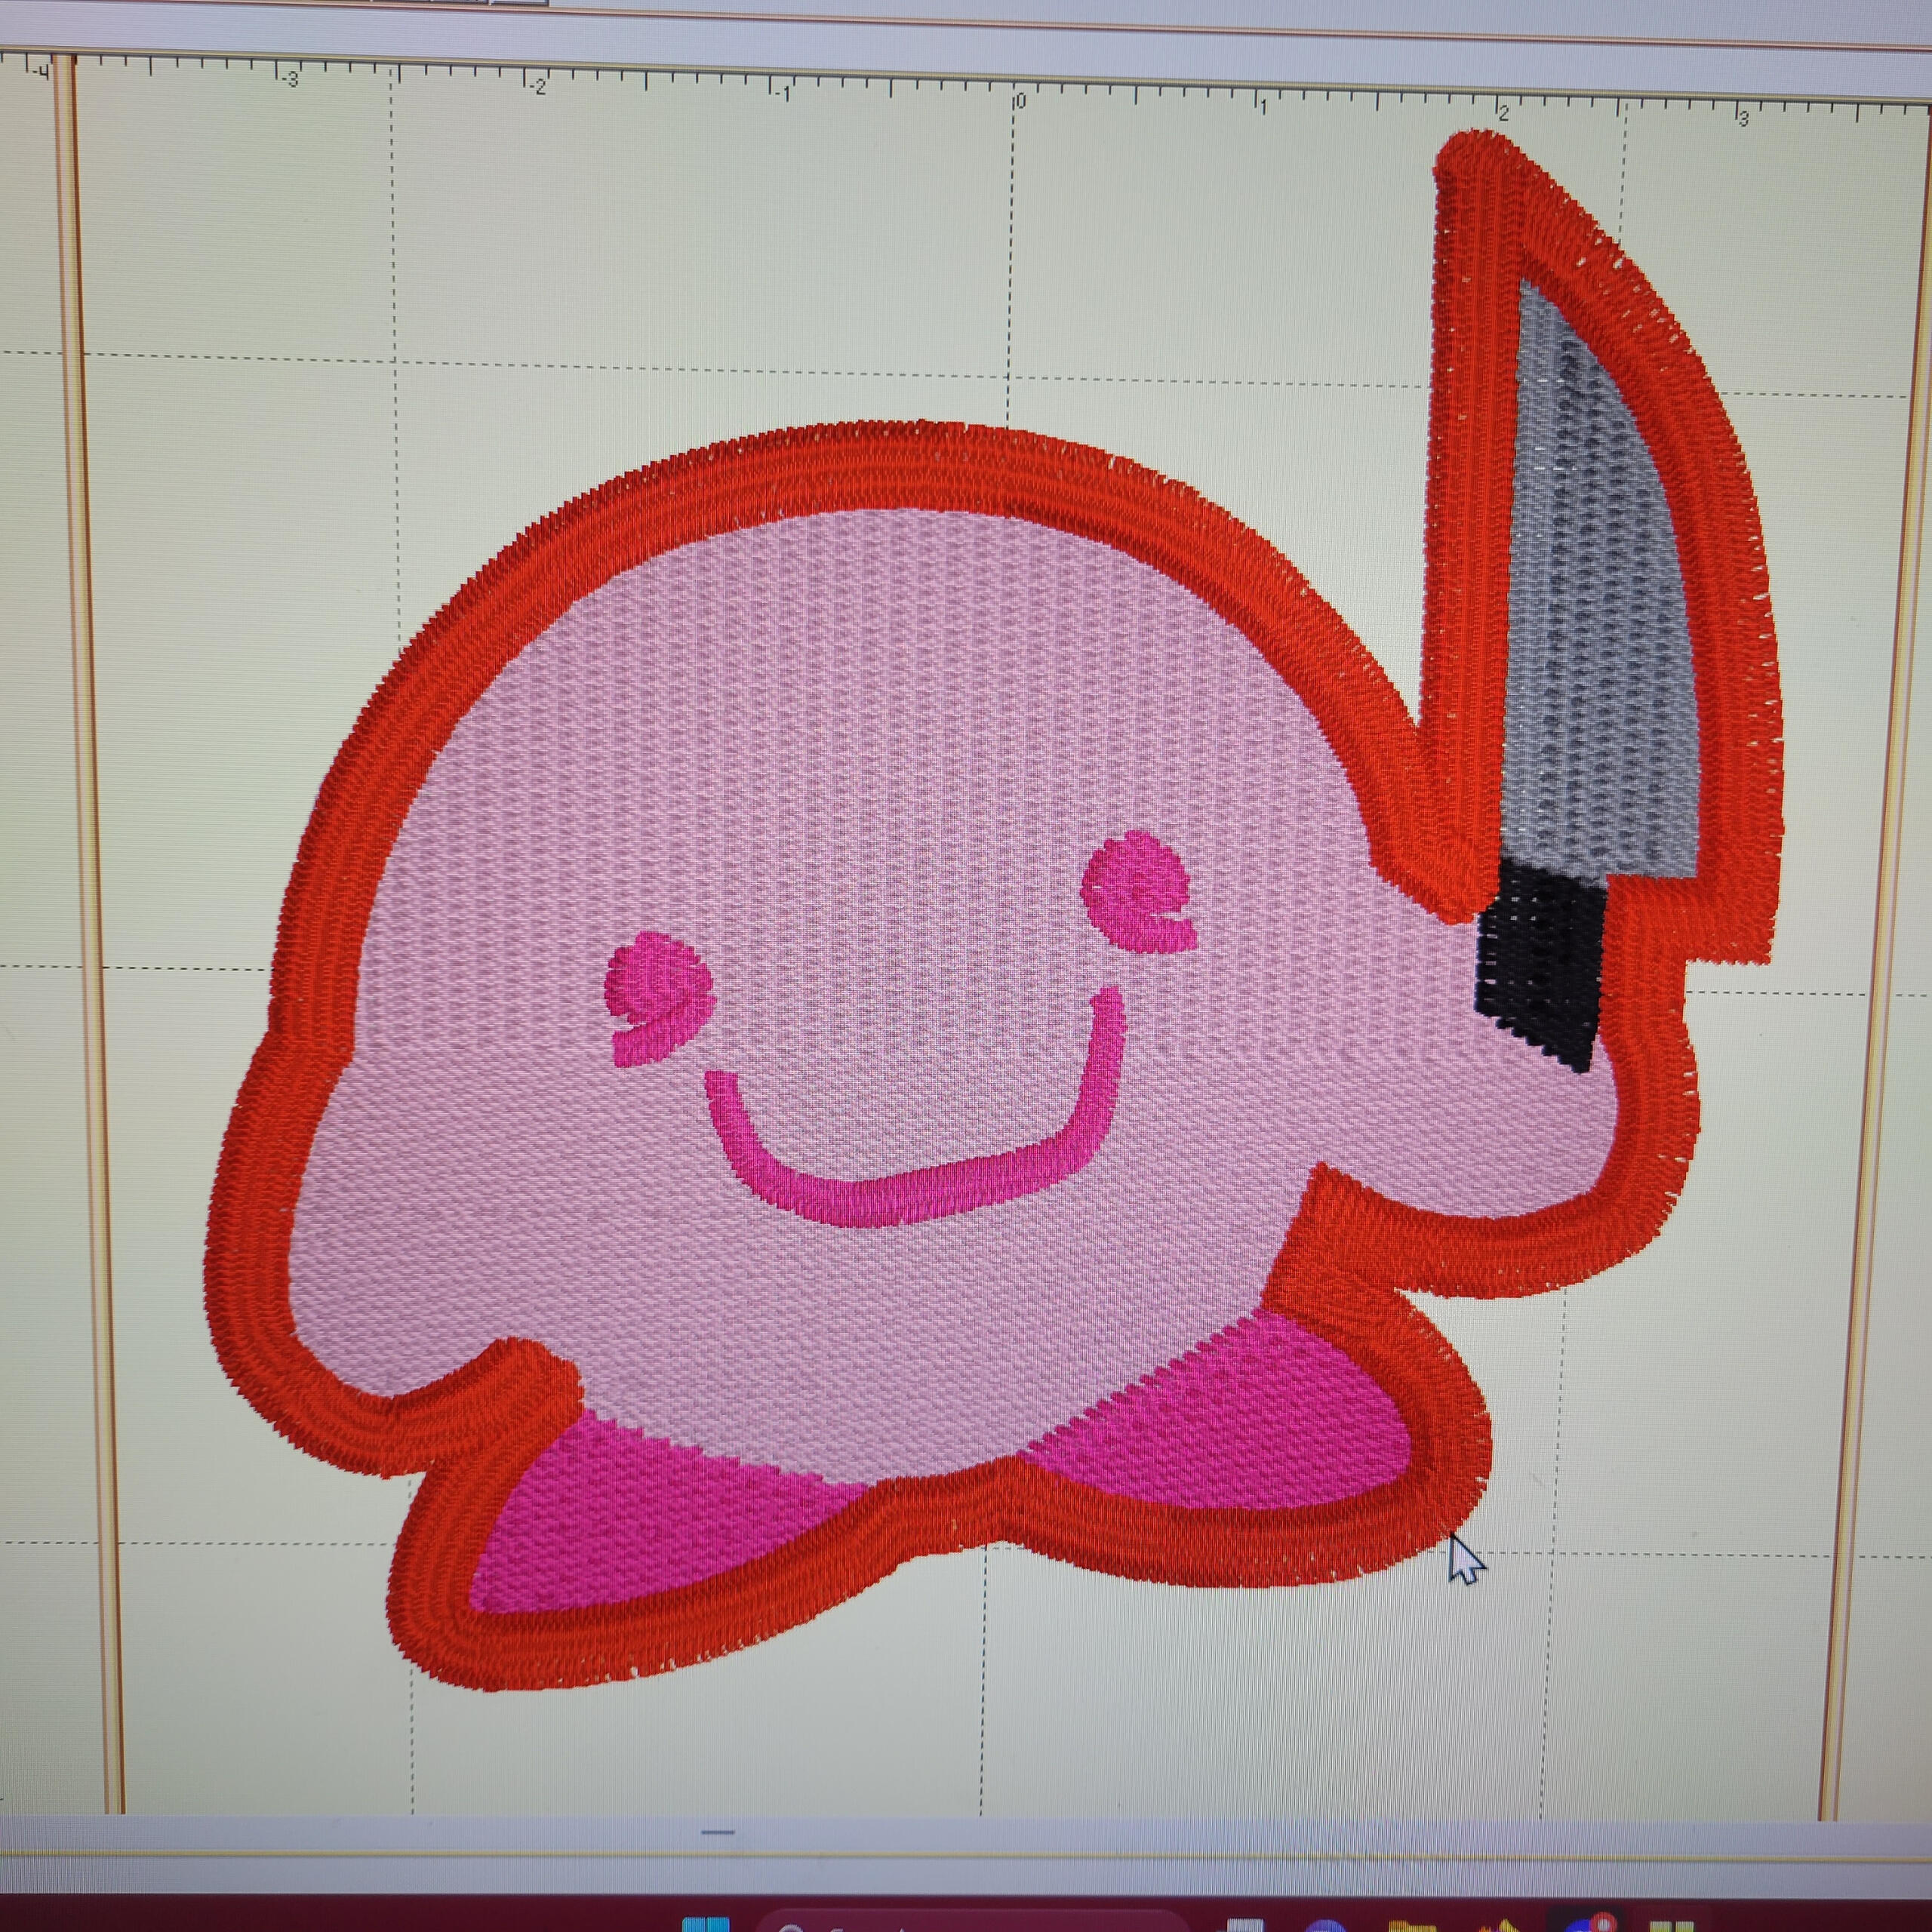The height and width of the screenshot is (1932, 1932).
Task: Click the green icon in the taskbar
Action: point(1672,1925)
